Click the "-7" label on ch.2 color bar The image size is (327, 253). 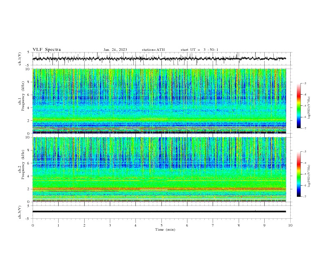pyautogui.click(x=304, y=196)
